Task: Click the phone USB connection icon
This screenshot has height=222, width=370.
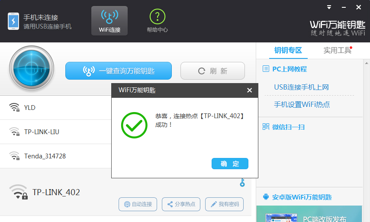Action: 13,21
